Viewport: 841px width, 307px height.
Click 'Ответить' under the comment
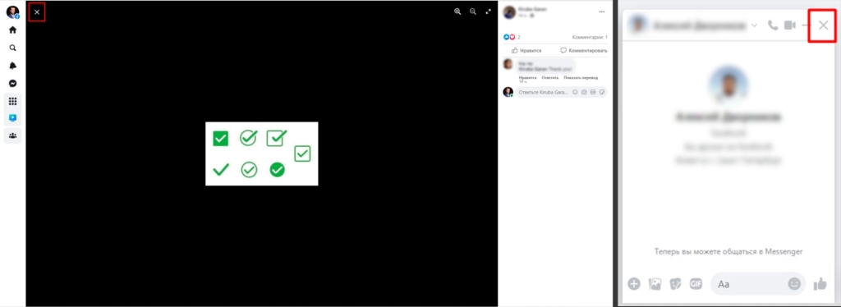pyautogui.click(x=549, y=78)
